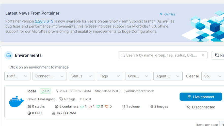
Task: Click the green running containers power icon
Action: [82, 107]
